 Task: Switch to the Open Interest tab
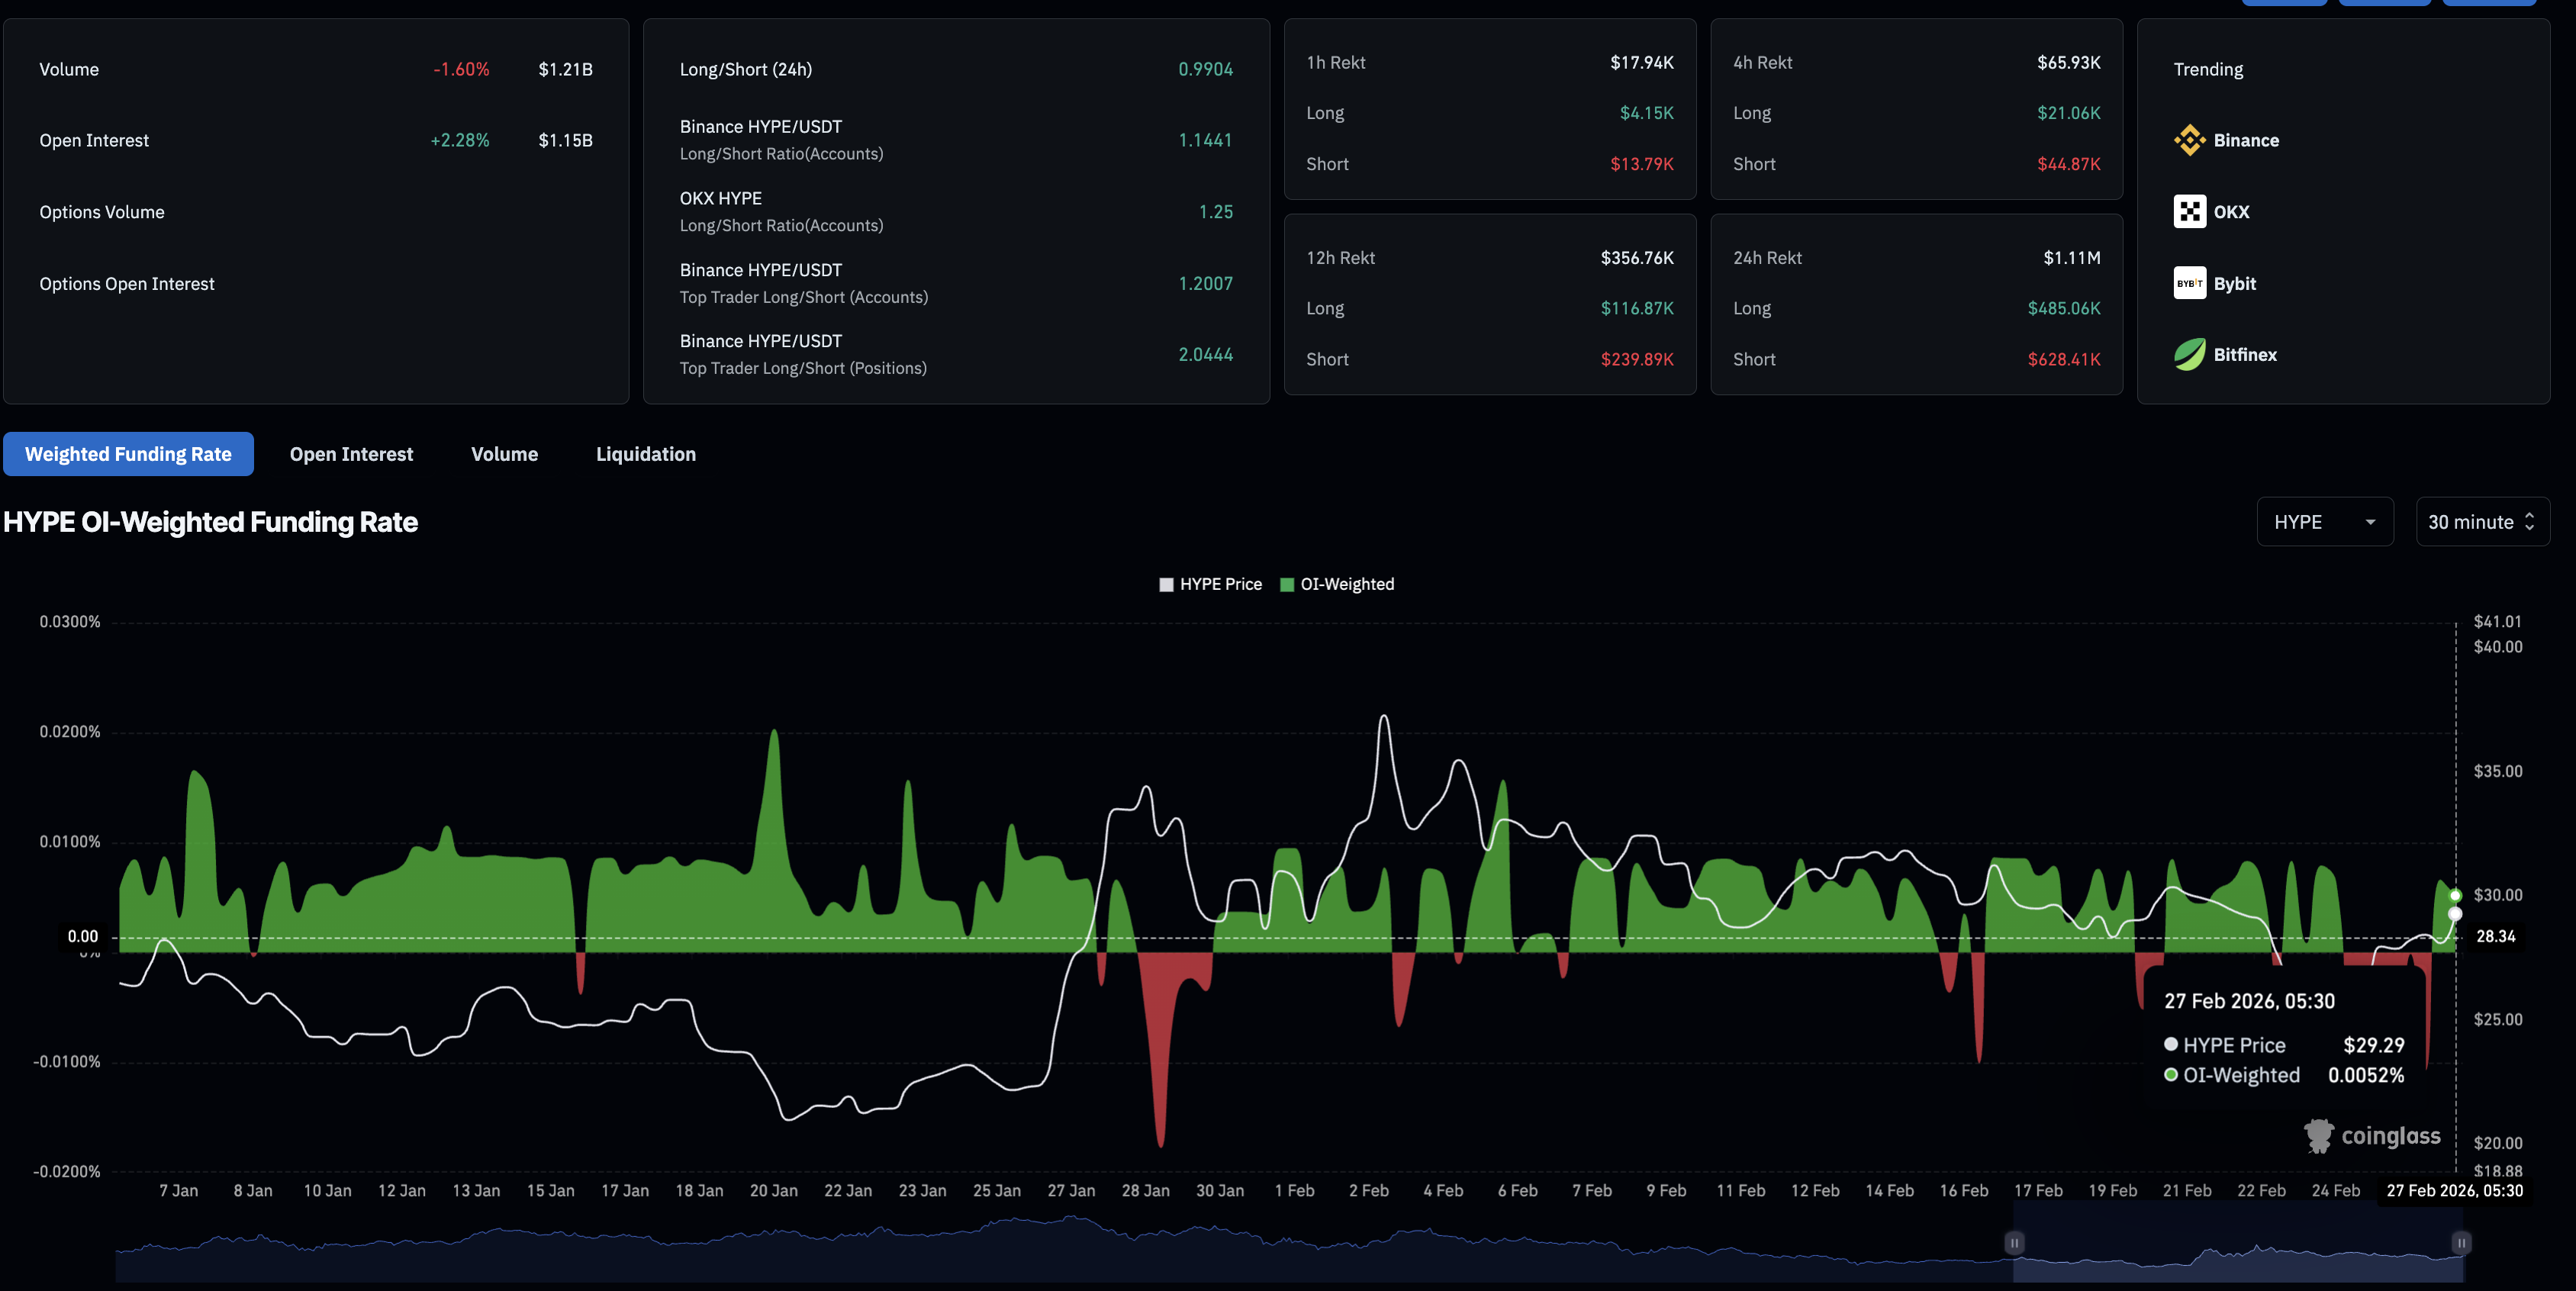pos(351,454)
